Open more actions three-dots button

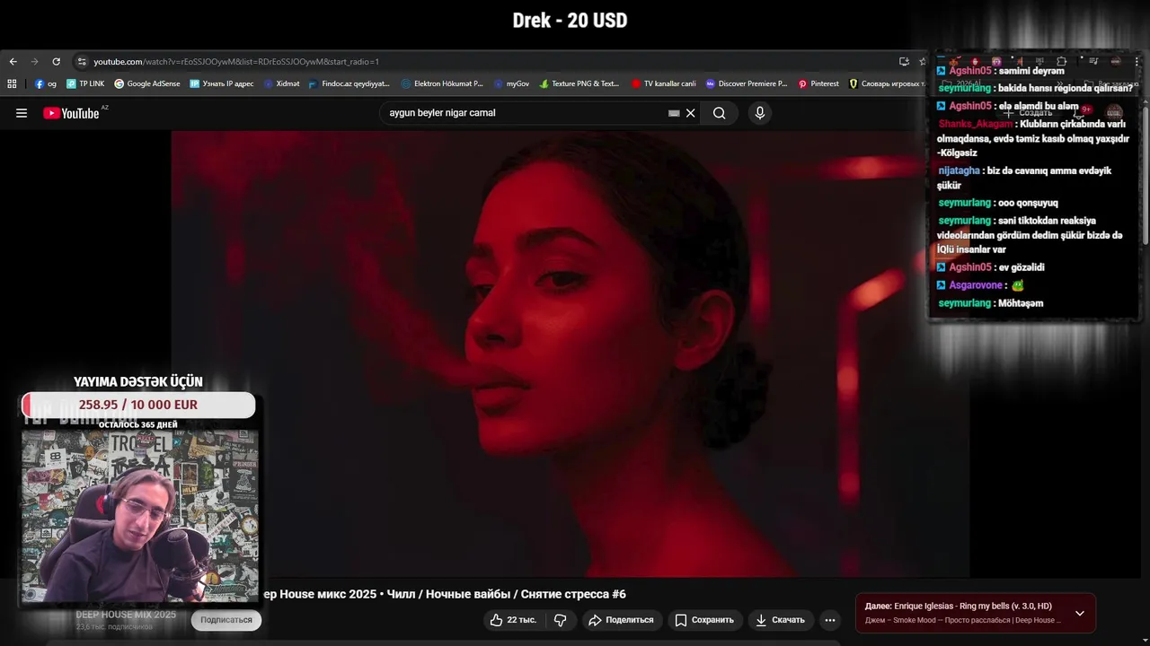click(830, 620)
